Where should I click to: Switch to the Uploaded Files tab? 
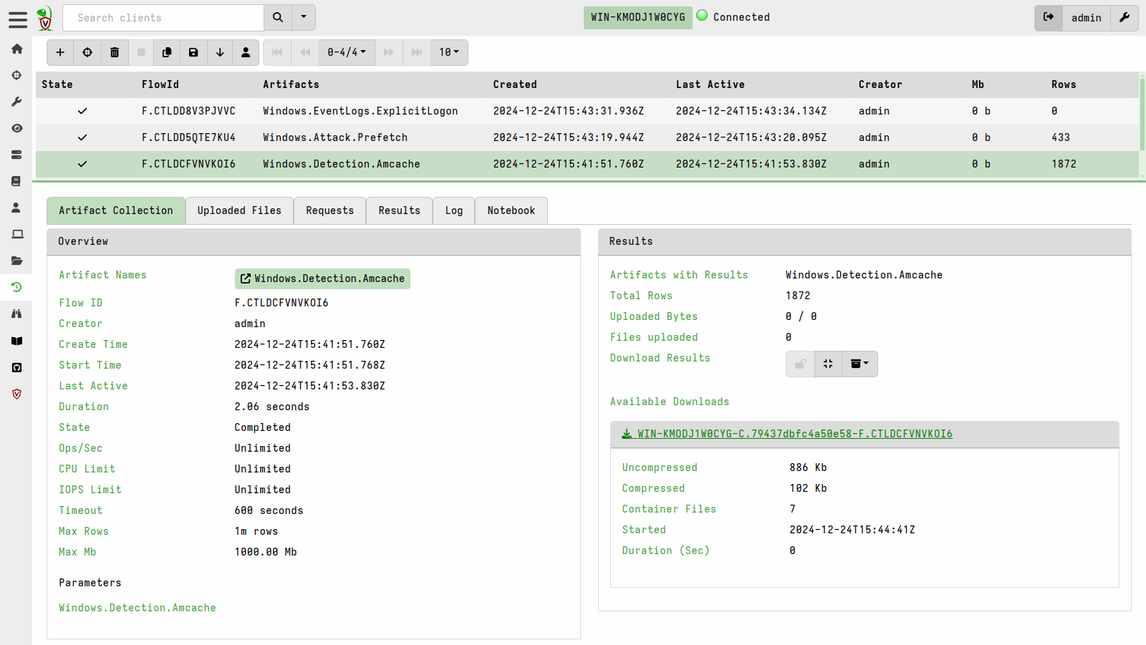(239, 210)
